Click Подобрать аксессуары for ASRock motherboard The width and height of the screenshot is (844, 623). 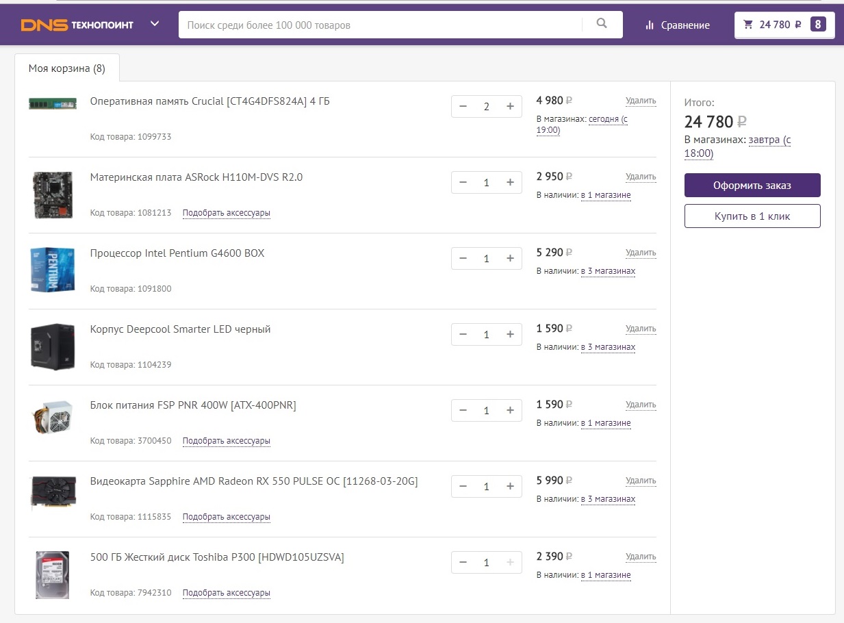pos(227,213)
